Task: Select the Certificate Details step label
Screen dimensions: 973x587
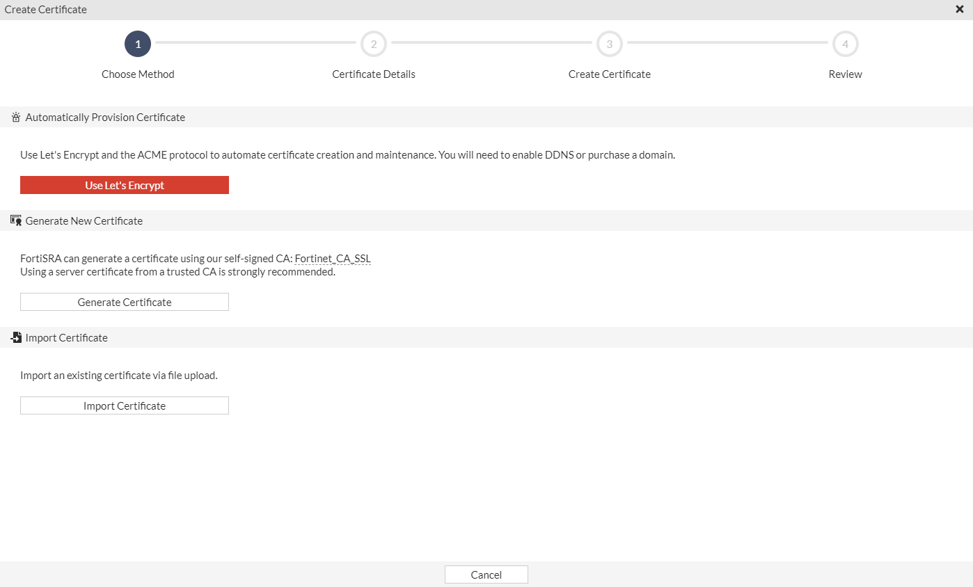Action: pos(374,74)
